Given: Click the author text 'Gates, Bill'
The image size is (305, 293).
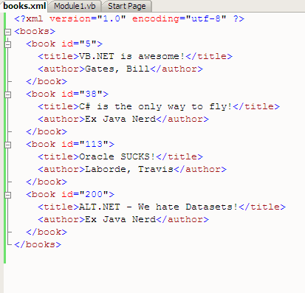Looking at the screenshot, I should click(x=117, y=69).
